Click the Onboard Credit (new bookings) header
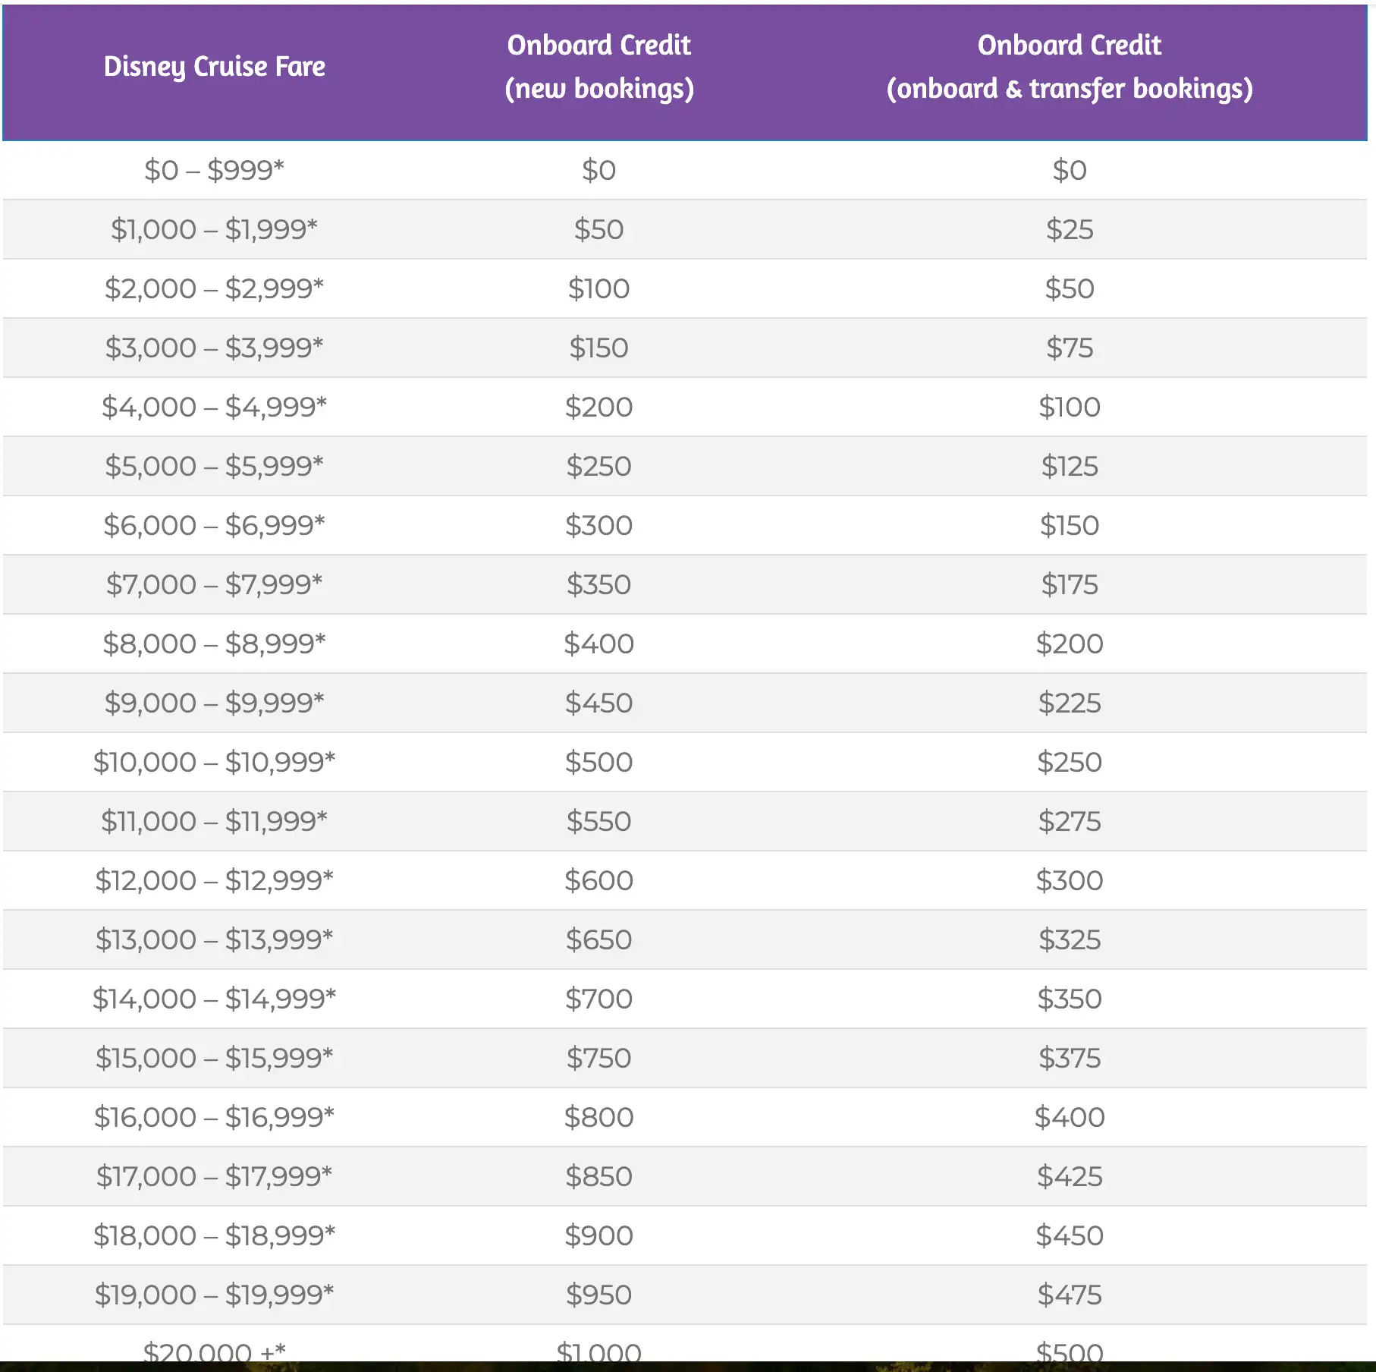This screenshot has width=1376, height=1372. 598,67
